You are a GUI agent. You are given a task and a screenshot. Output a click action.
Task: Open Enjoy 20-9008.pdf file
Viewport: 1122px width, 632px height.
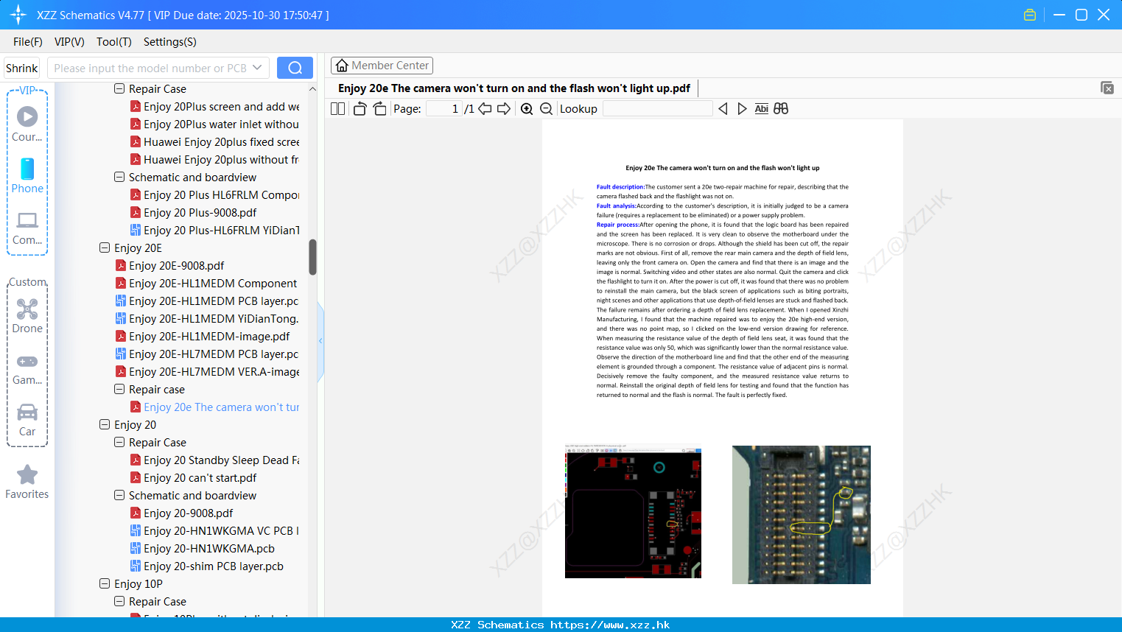[x=188, y=513]
